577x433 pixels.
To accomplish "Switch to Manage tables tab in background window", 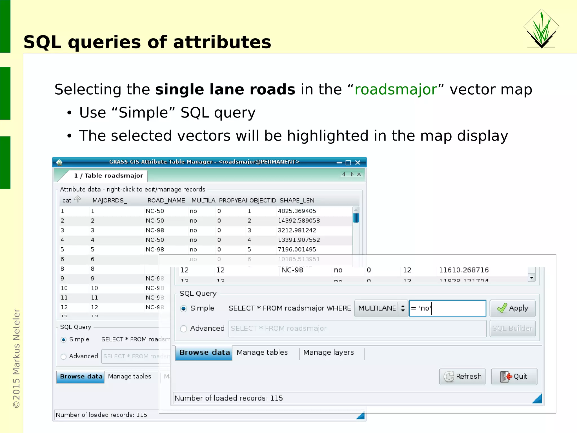I will (130, 376).
